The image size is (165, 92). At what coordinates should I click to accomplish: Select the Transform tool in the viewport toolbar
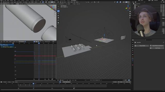(x=59, y=18)
